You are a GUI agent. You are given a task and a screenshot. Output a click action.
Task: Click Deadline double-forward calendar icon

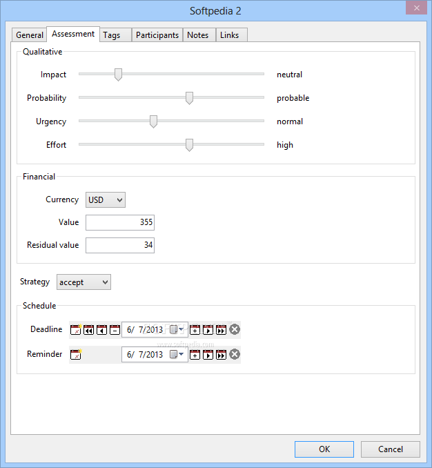pos(221,330)
